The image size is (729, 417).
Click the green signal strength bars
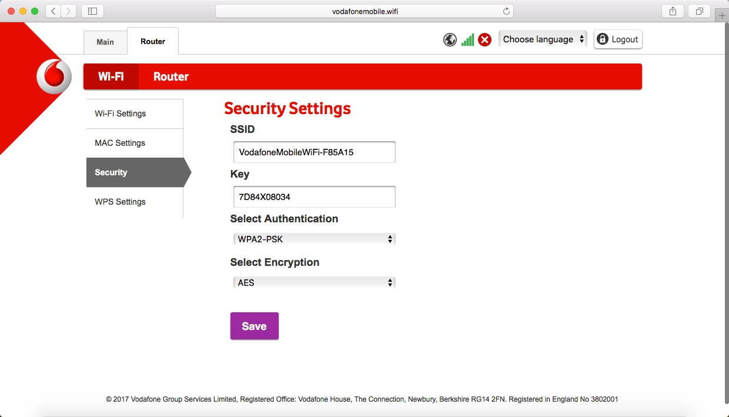[x=467, y=40]
